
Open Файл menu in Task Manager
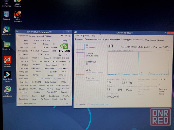point(77,35)
